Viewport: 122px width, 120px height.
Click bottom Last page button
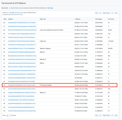pyautogui.click(x=116, y=115)
